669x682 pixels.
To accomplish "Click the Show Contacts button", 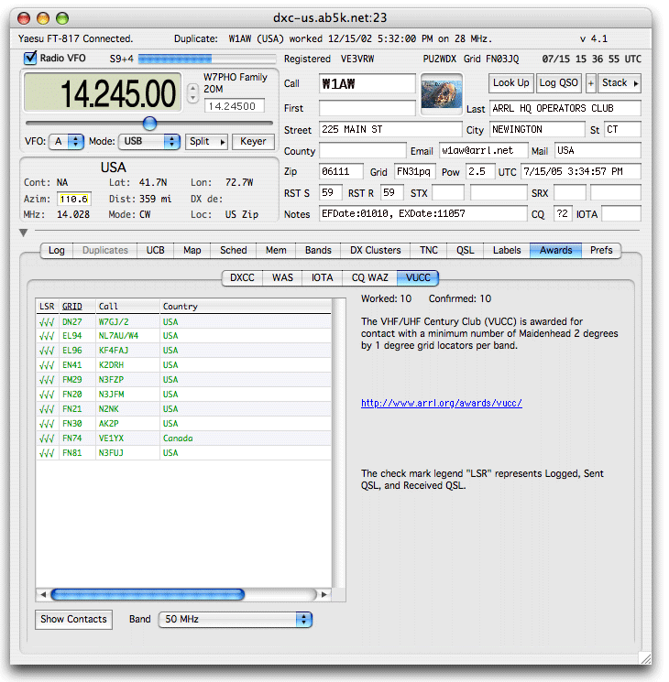I will [x=74, y=620].
